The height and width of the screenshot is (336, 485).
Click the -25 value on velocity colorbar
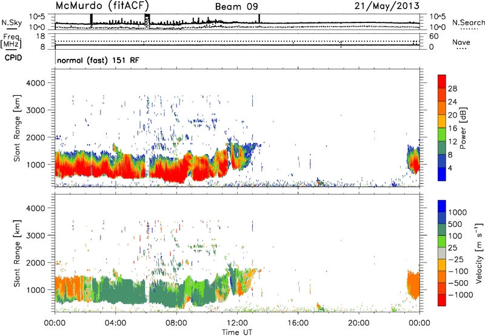pos(458,259)
